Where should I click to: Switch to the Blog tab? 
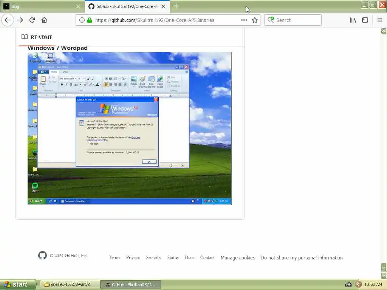42,6
